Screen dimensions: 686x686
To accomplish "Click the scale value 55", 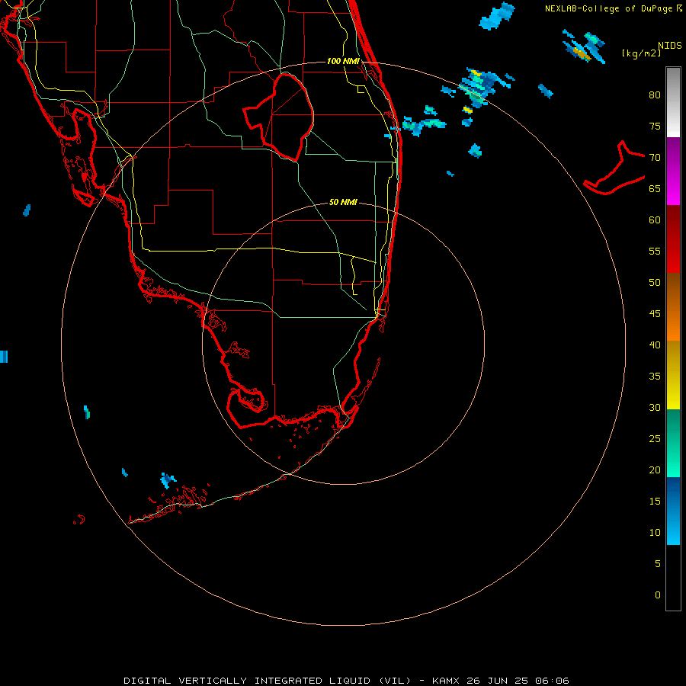I will (655, 251).
